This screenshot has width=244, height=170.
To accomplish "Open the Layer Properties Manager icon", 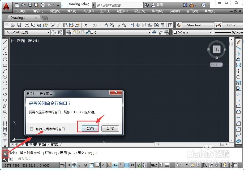I will tap(69, 32).
